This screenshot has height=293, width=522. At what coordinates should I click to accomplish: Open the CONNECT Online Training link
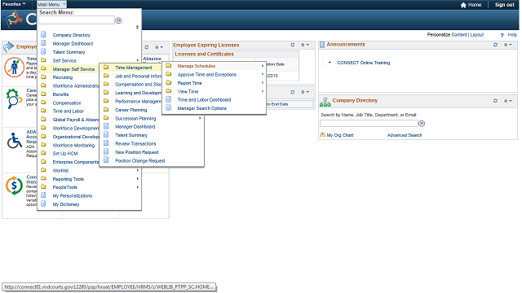(363, 63)
